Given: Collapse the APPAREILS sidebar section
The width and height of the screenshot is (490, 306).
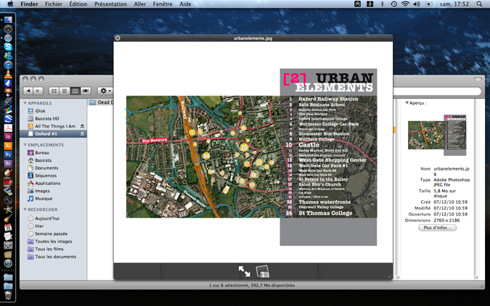Looking at the screenshot, I should click(25, 103).
